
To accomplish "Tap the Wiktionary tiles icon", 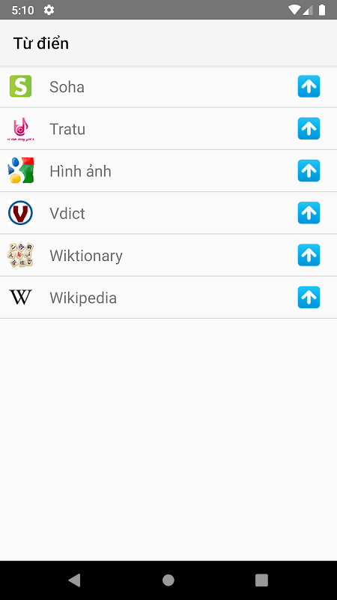I will (20, 255).
